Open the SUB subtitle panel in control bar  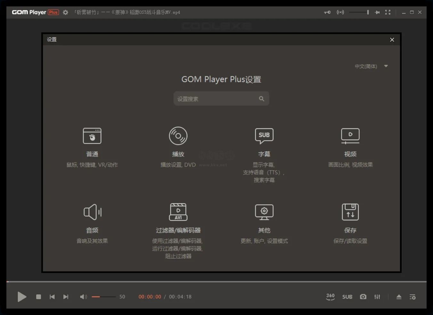click(347, 297)
